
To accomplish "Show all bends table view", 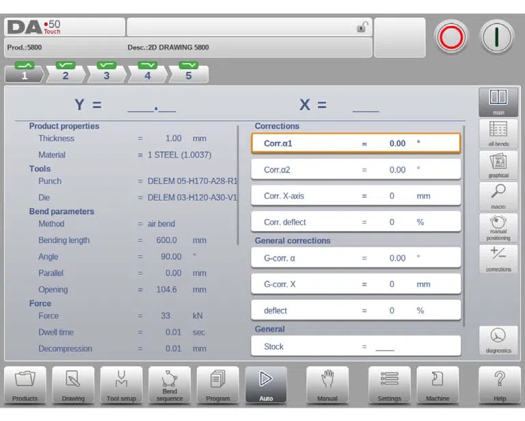I will tap(498, 133).
